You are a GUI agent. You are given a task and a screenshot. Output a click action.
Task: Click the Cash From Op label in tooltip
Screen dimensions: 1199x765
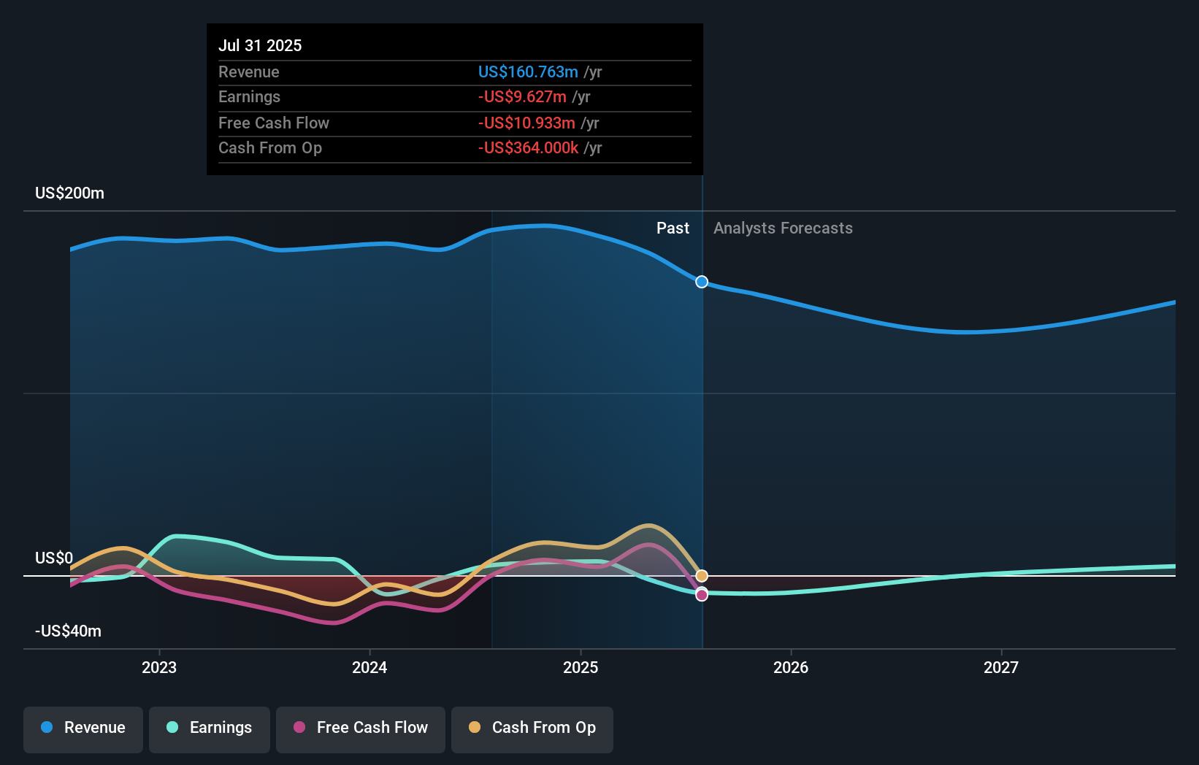[270, 147]
